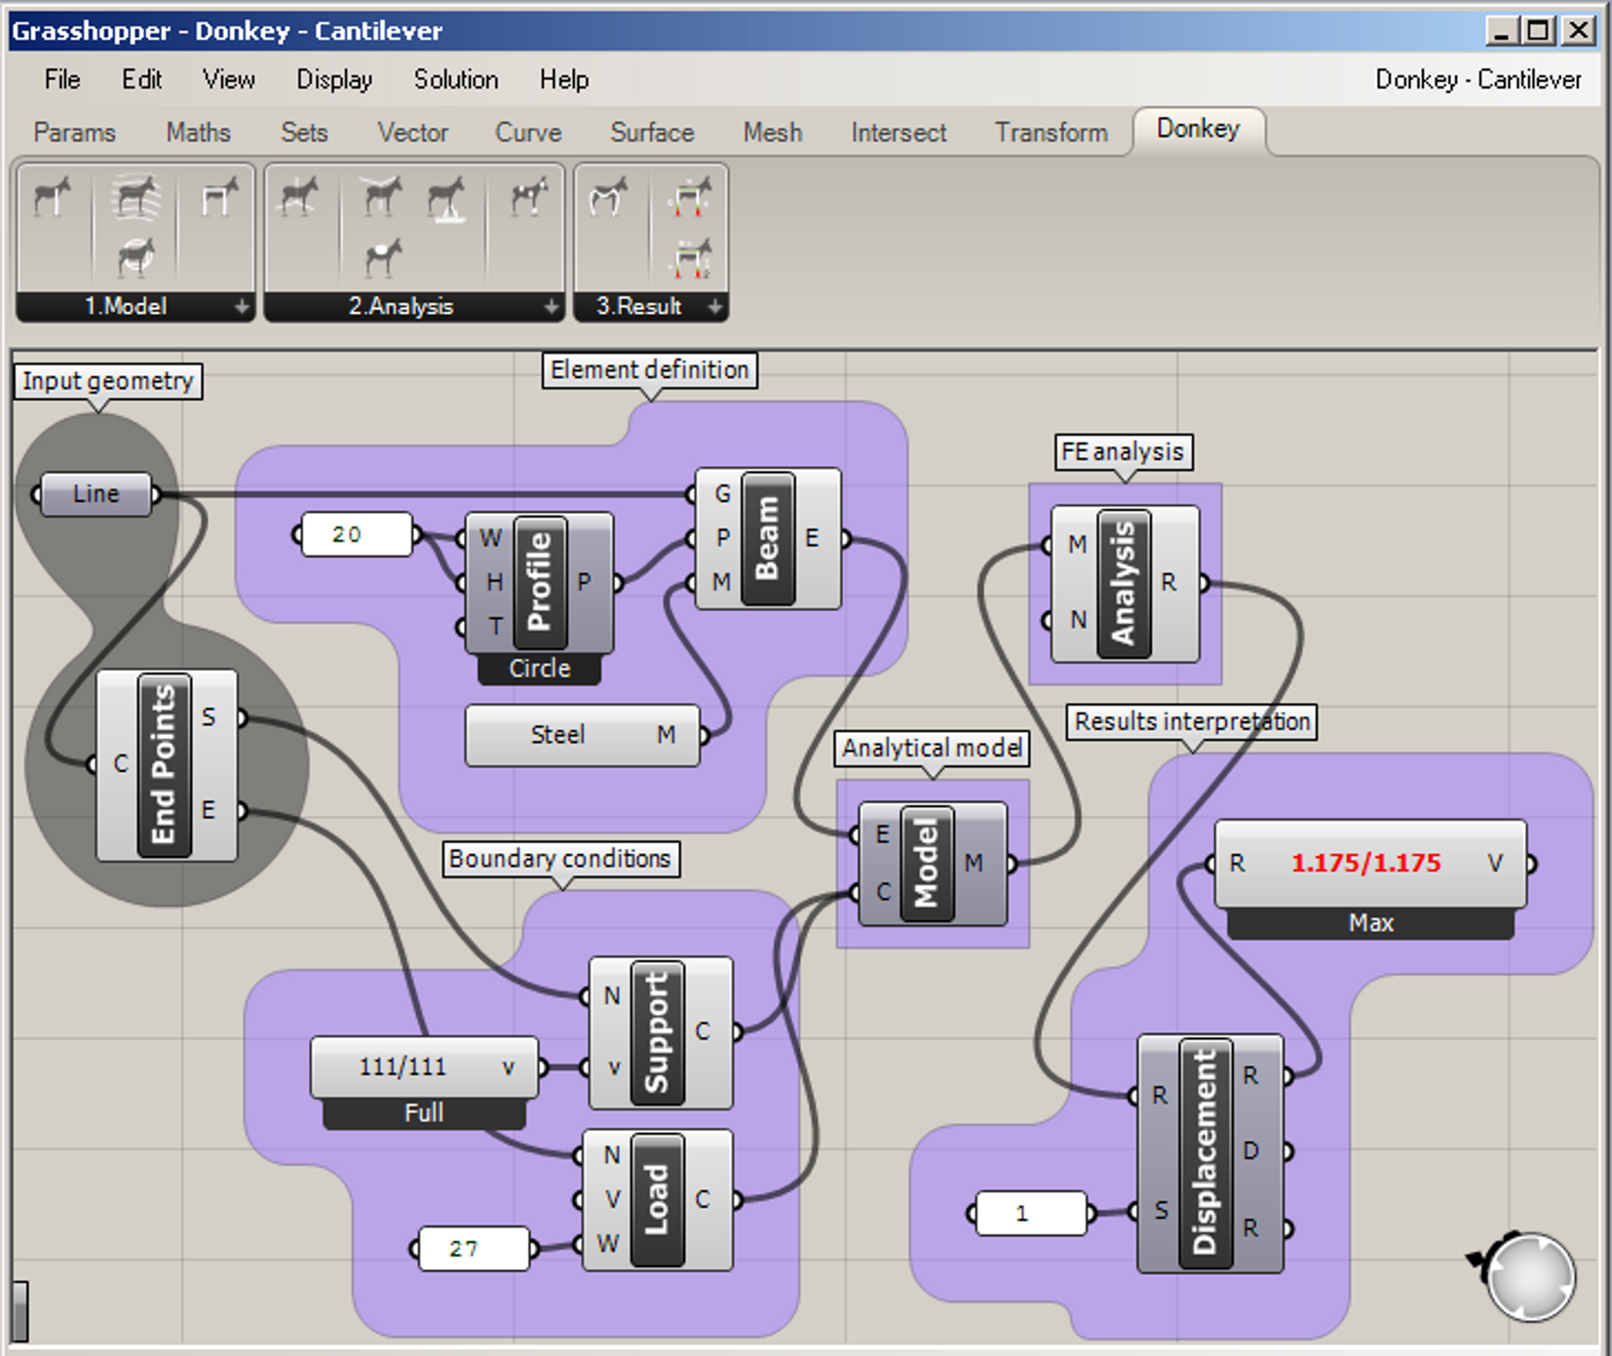Expand the 2.Analysis panel with plus arrow
The height and width of the screenshot is (1356, 1612).
pos(551,307)
